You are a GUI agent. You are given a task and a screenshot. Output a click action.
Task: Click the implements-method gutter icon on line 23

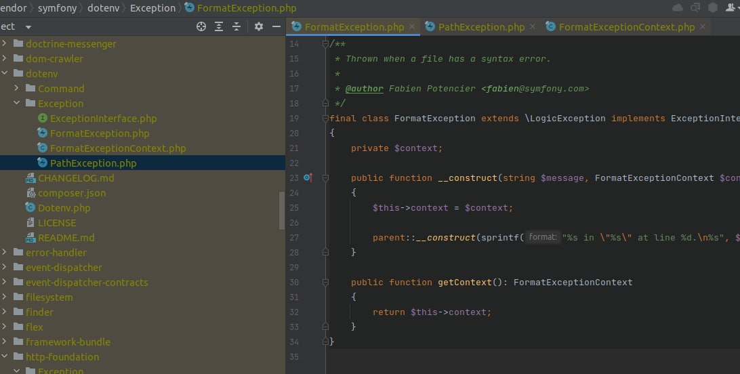(308, 178)
